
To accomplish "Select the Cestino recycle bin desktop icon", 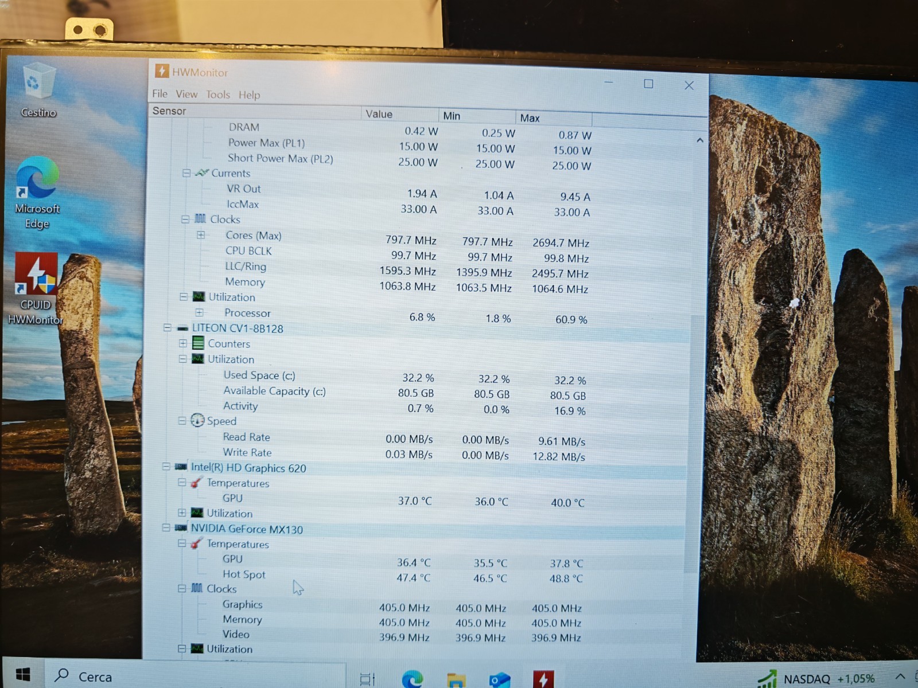I will pos(39,91).
